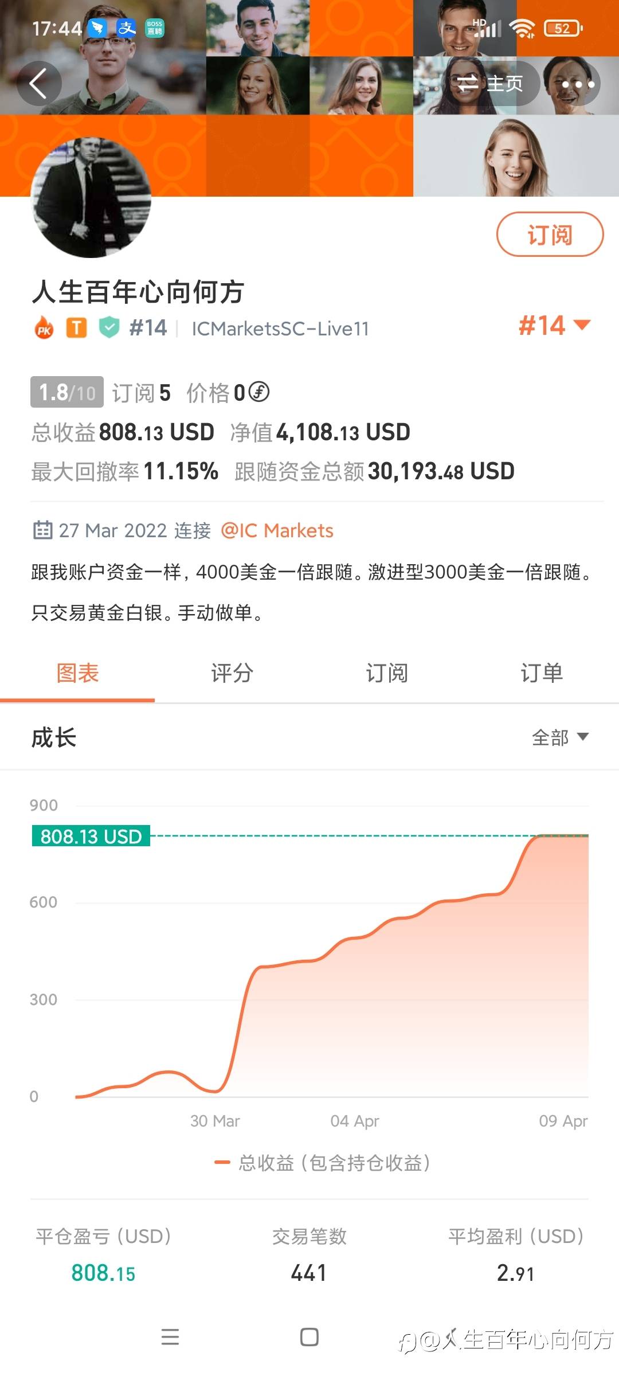Tap the green verified shield icon
This screenshot has width=619, height=1376.
click(x=109, y=328)
